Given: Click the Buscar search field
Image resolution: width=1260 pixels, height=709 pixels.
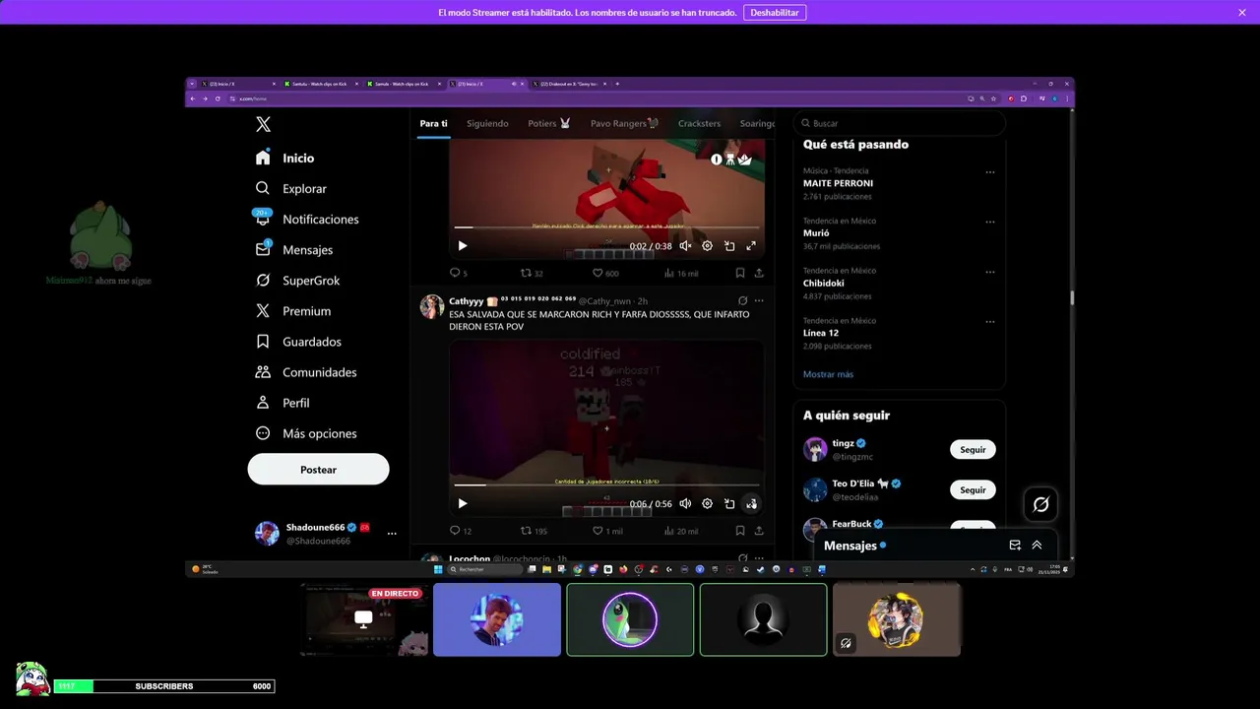Looking at the screenshot, I should 900,123.
